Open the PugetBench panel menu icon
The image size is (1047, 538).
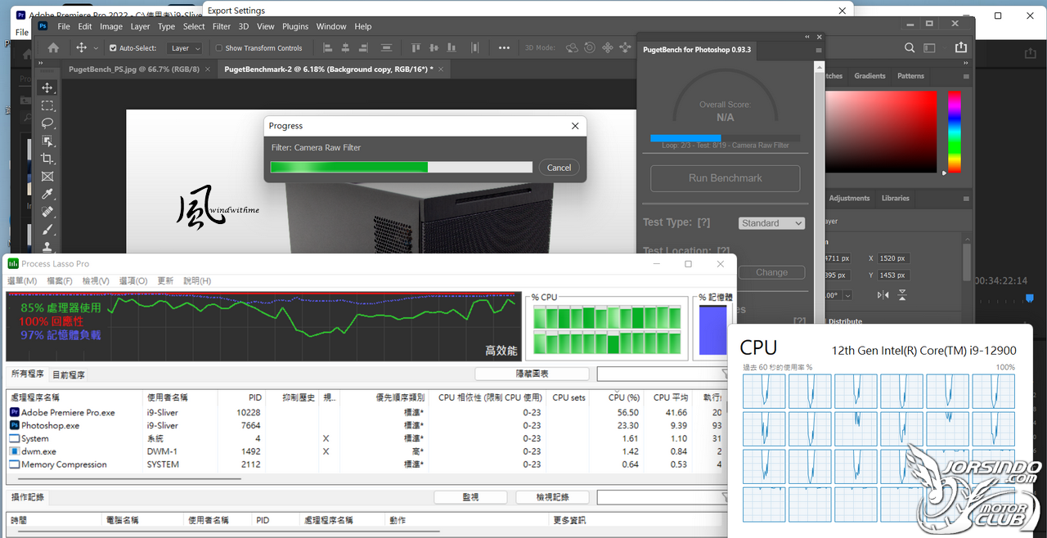tap(819, 50)
